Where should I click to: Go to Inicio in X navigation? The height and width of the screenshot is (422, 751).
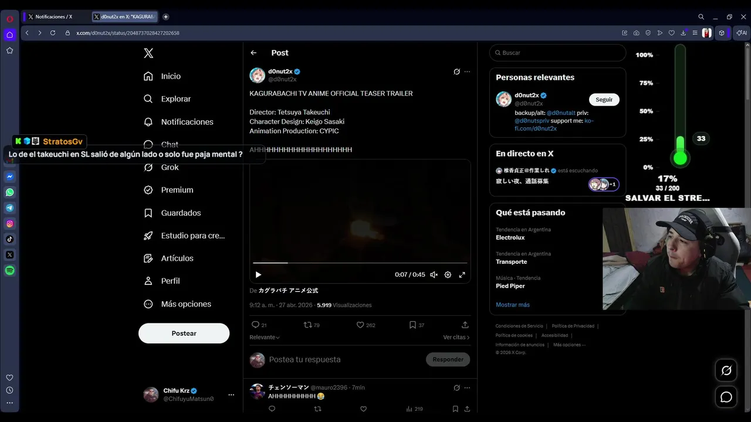163,76
